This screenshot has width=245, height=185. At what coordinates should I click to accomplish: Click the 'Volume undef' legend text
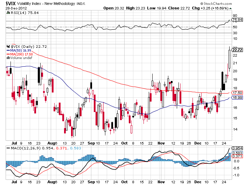coord(21,58)
